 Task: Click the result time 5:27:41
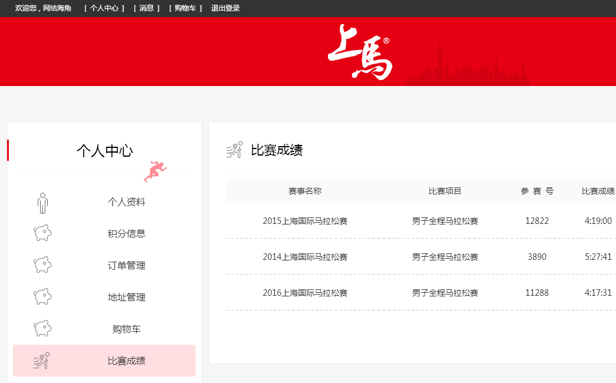(598, 257)
